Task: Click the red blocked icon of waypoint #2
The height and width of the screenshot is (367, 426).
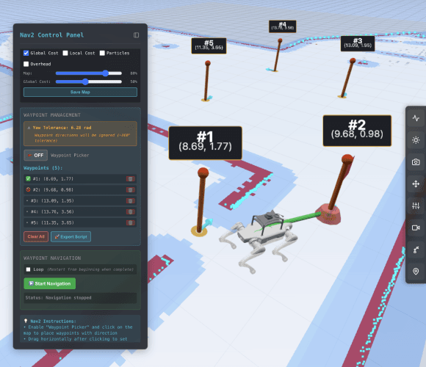Action: point(28,189)
